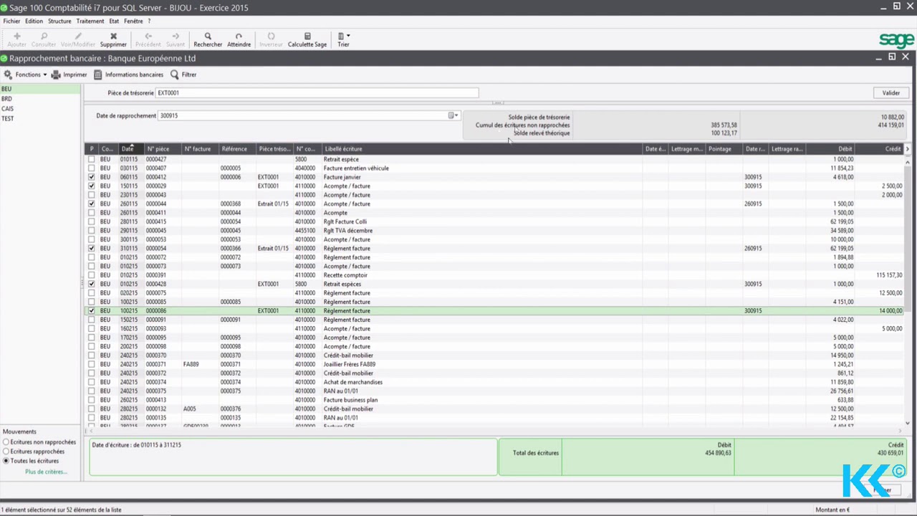Select the Facture business plan row
The height and width of the screenshot is (516, 917).
point(494,400)
